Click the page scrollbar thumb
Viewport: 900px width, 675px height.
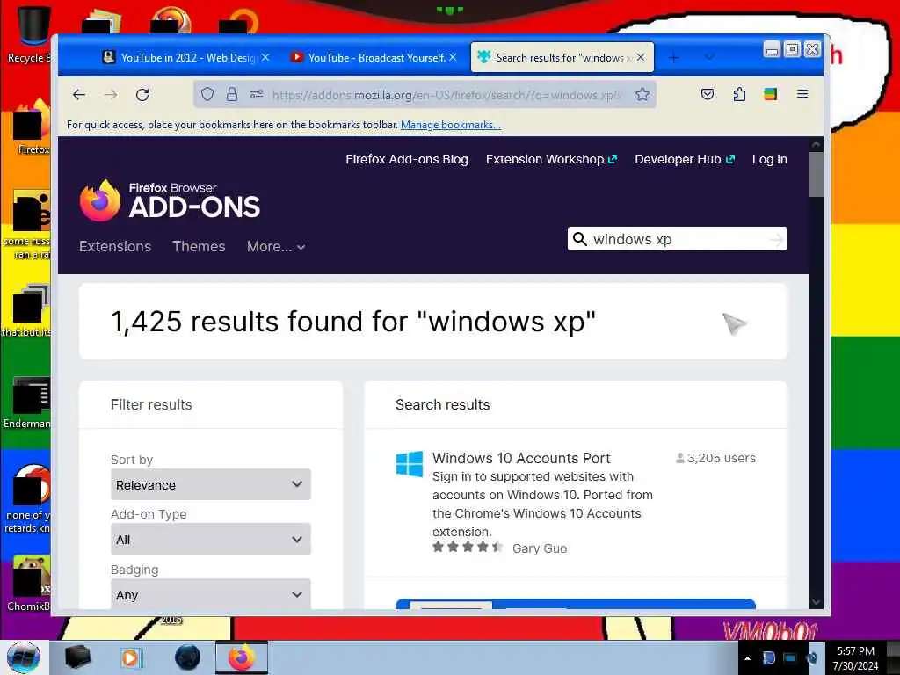[816, 175]
